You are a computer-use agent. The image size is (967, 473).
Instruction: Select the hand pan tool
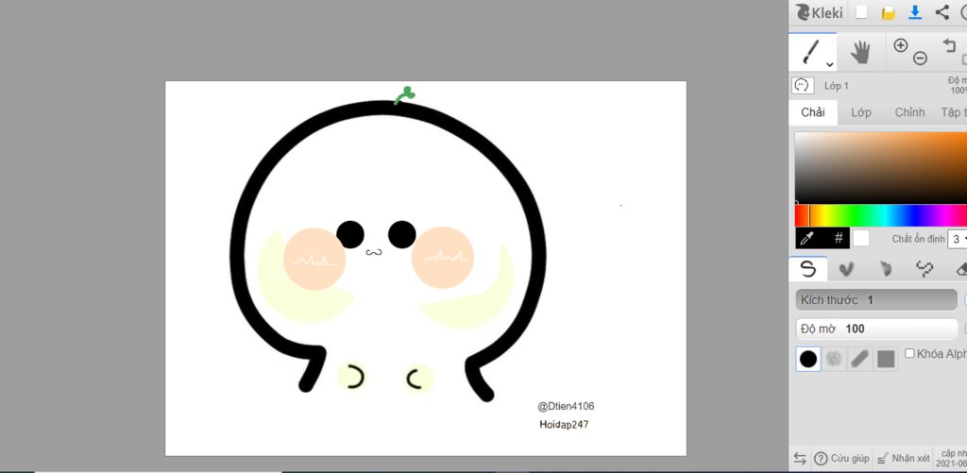[860, 53]
